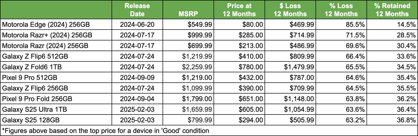This screenshot has width=418, height=136.
Task: Select the Pixel 9 Pro Fold 256GB cell
Action: 56,99
